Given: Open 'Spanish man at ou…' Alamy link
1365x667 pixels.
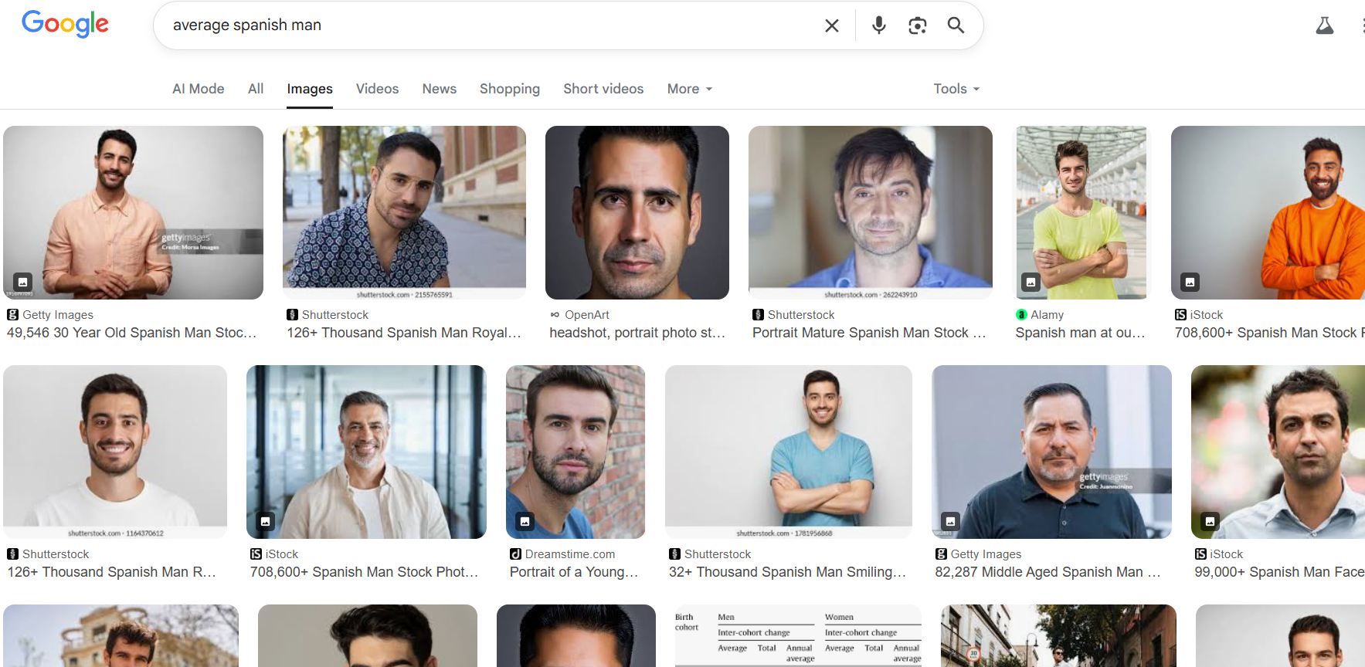Looking at the screenshot, I should pos(1080,333).
